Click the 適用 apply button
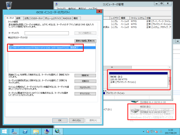 pos(93,120)
